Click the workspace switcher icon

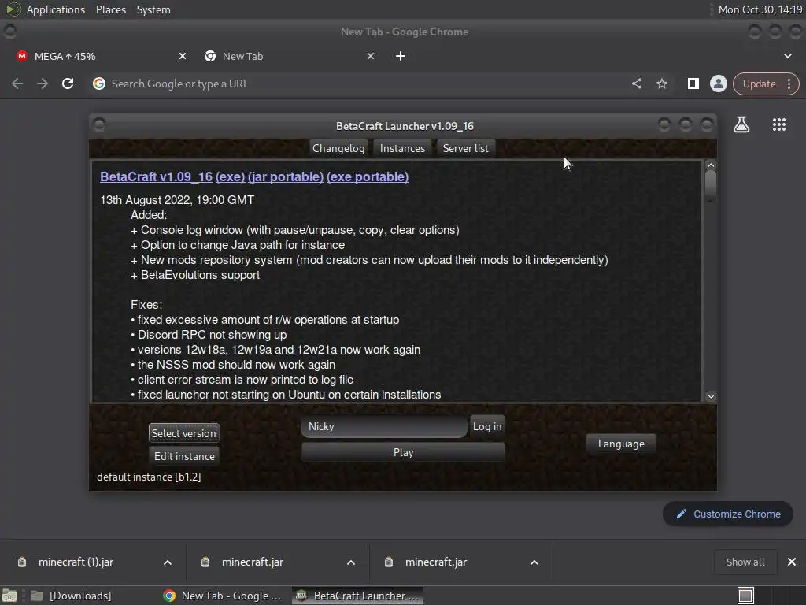point(745,596)
